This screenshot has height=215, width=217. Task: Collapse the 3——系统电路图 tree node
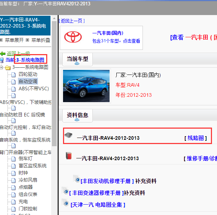[x=1, y=67]
